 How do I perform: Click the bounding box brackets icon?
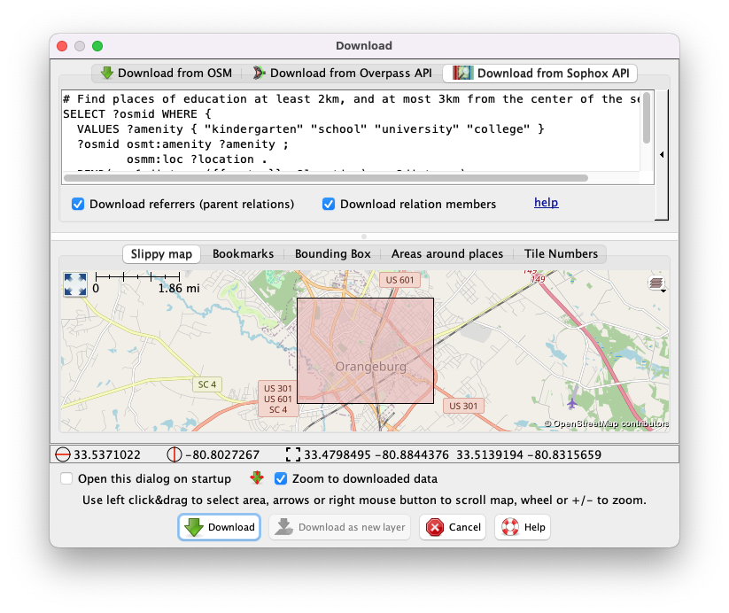tap(293, 454)
